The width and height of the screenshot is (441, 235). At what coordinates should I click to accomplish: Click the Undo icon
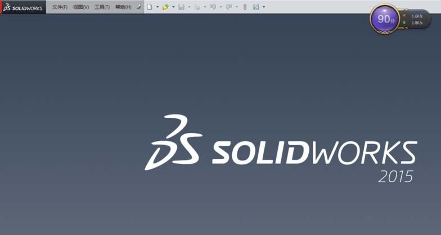coord(213,7)
